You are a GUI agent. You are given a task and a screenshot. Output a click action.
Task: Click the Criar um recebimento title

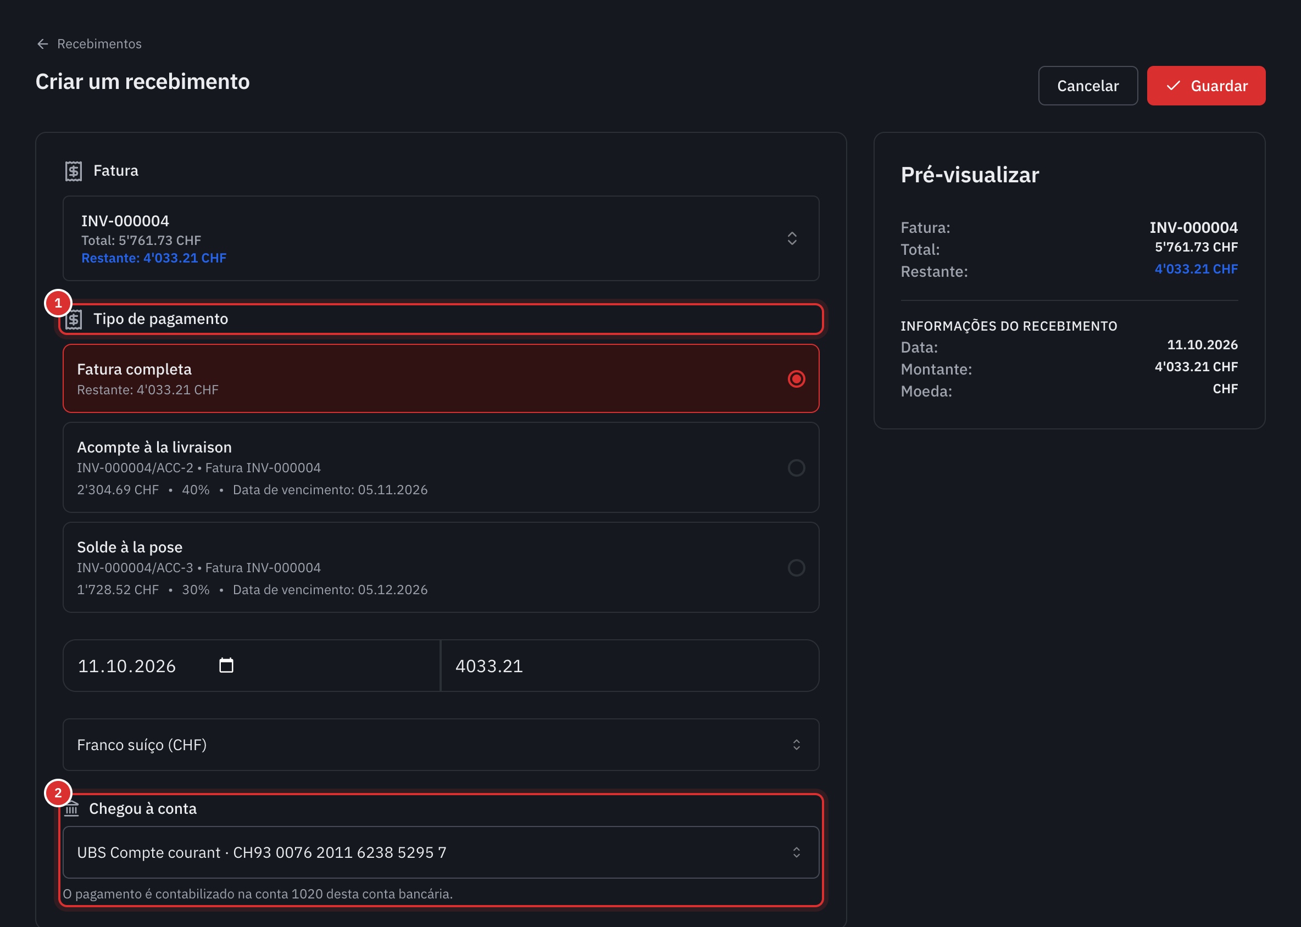[143, 82]
